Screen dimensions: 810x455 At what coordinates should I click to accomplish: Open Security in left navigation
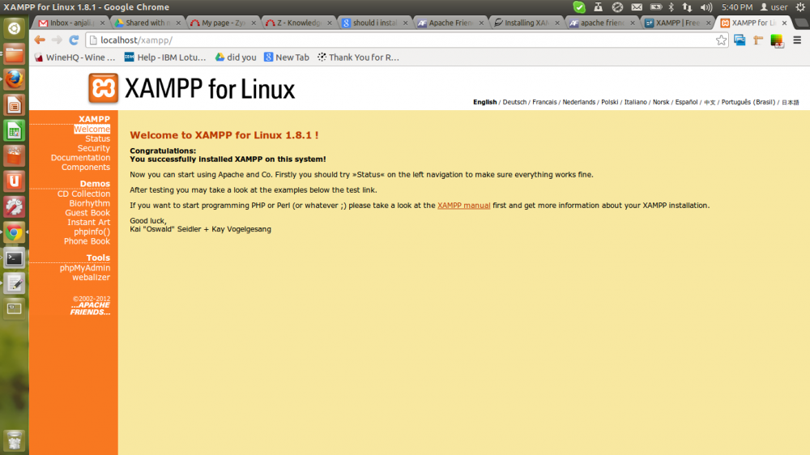click(x=93, y=148)
